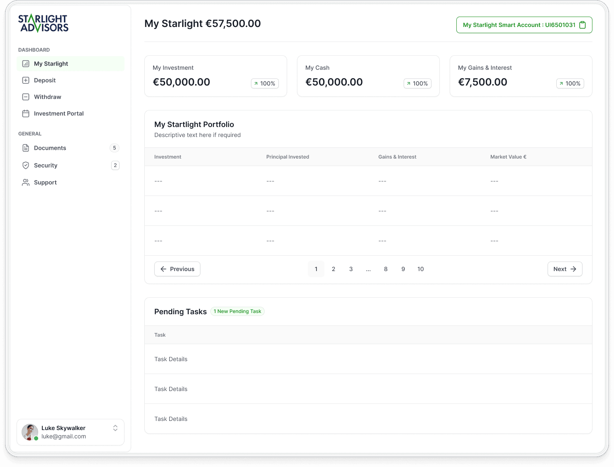Screen dimensions: 614x467
Task: Expand the Luke Skywalker account chevron
Action: pos(115,428)
